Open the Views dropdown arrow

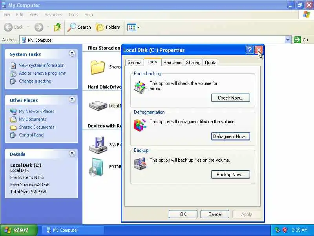tap(139, 27)
